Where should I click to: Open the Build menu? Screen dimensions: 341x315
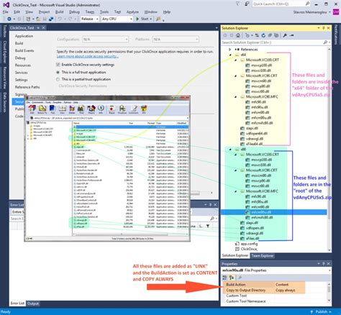pyautogui.click(x=59, y=12)
